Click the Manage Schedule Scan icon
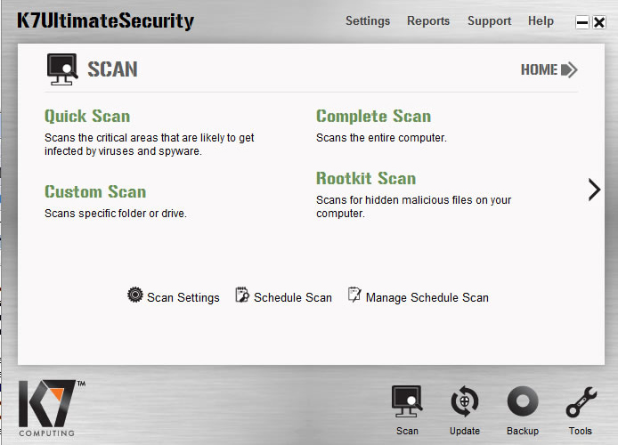The image size is (618, 445). (x=354, y=295)
